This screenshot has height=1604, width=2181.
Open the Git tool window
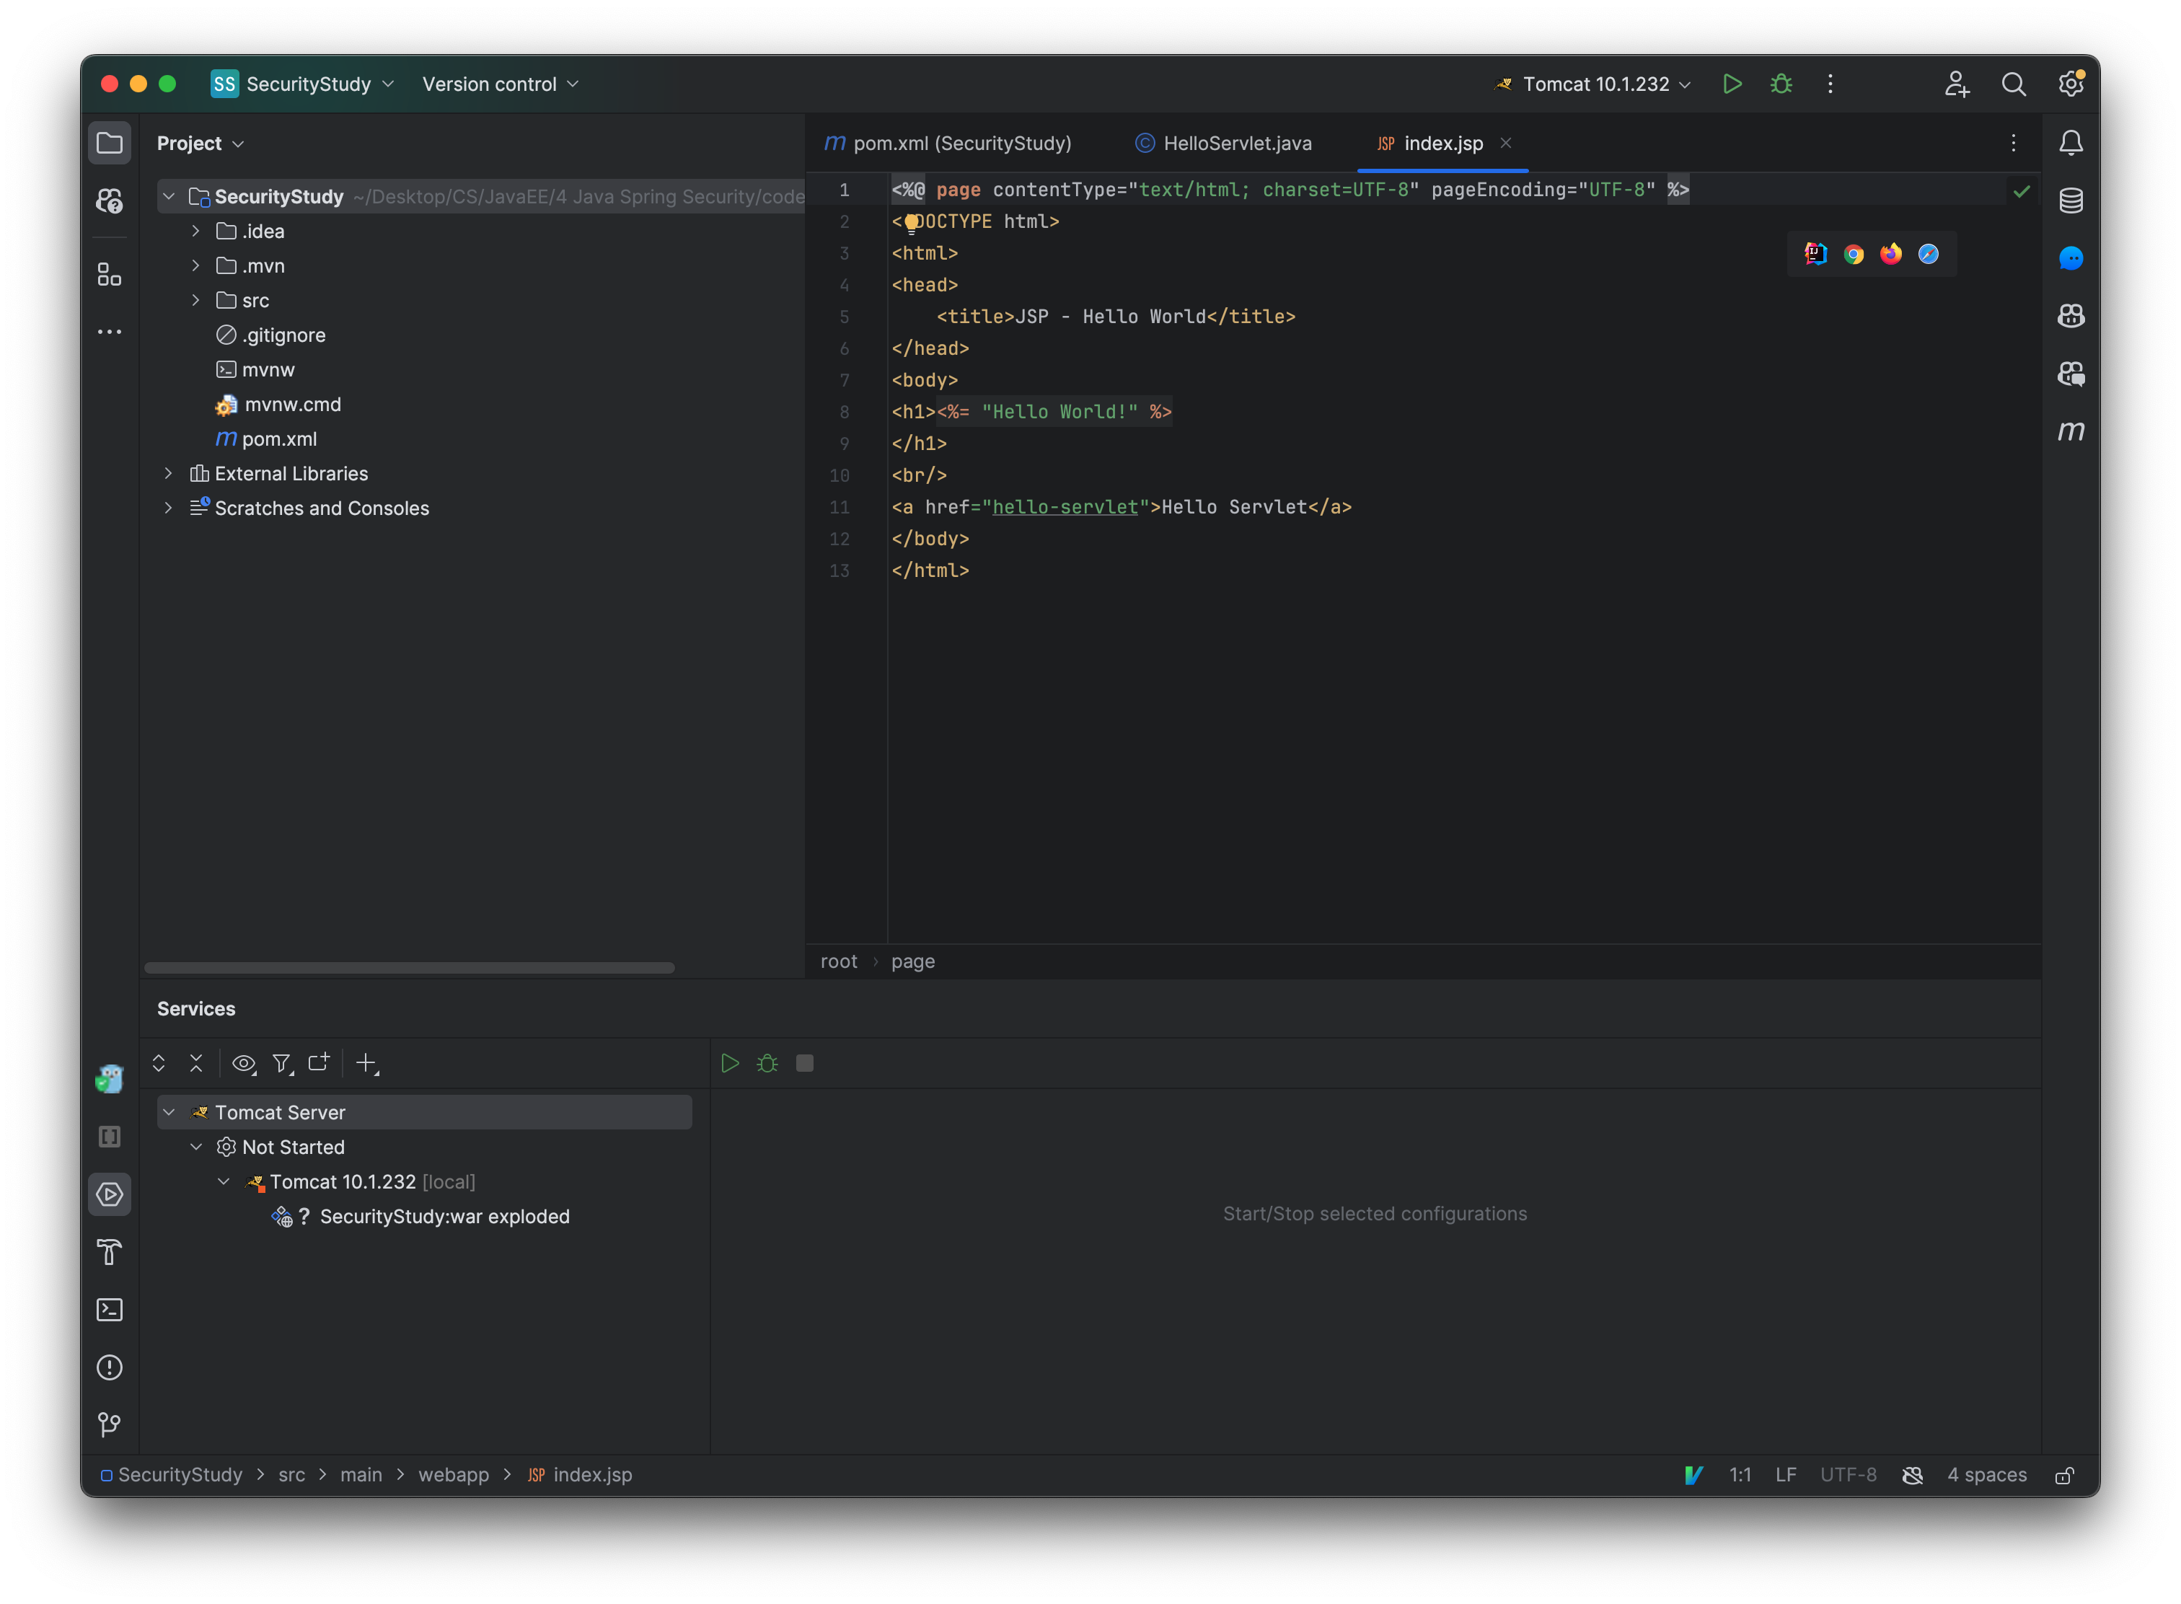(110, 1424)
